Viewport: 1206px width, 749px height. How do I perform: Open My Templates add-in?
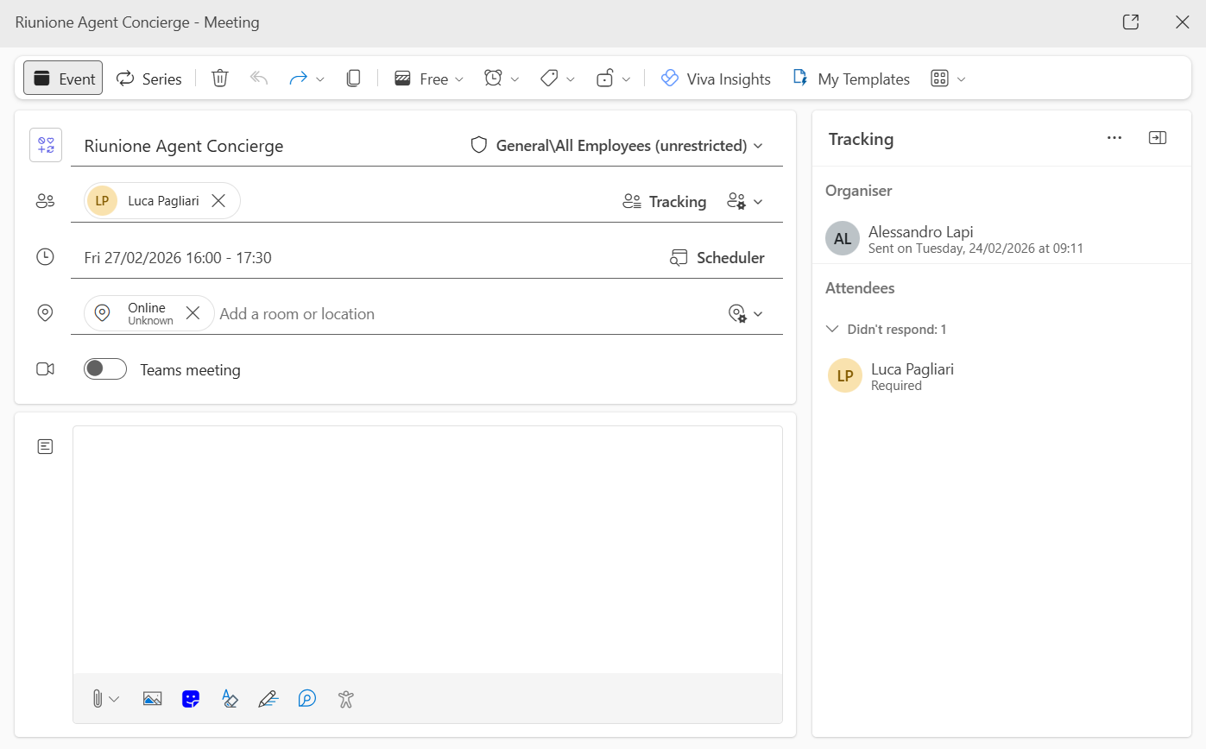(x=850, y=79)
